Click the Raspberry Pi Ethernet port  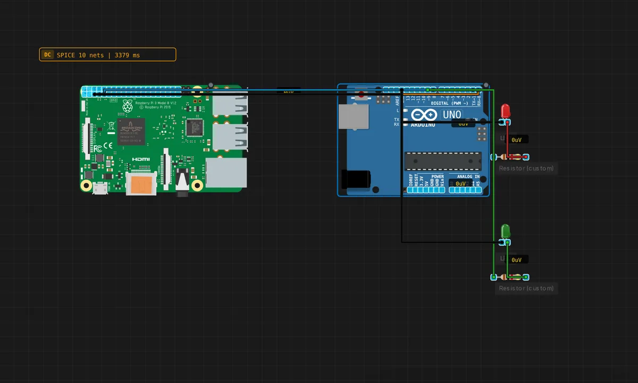[226, 172]
